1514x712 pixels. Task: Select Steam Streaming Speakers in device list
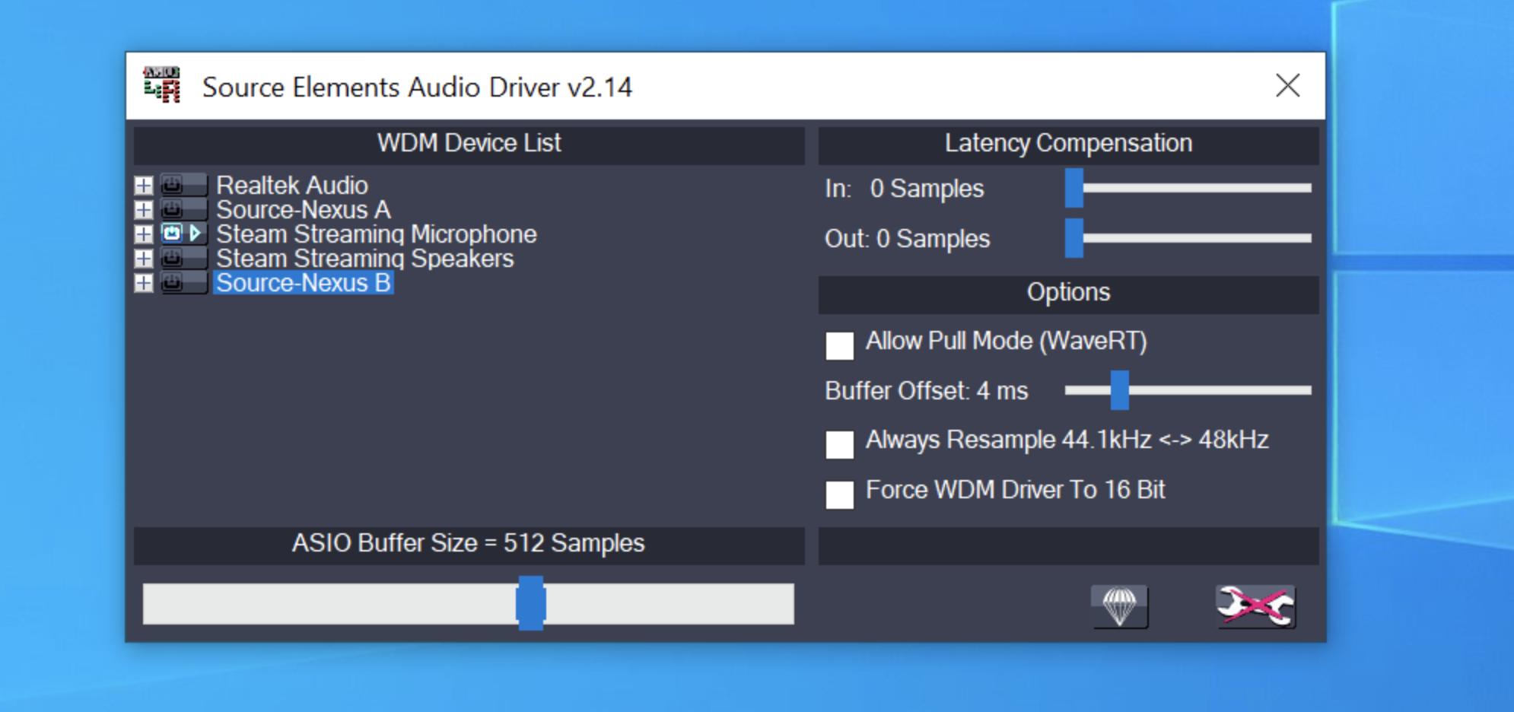coord(364,259)
